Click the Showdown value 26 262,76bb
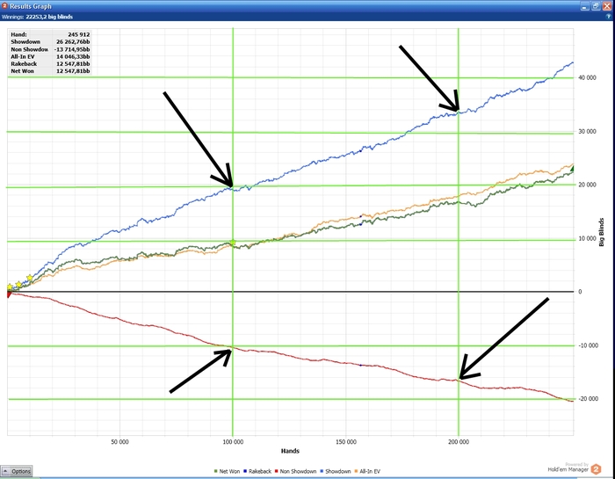The image size is (615, 479). pos(73,41)
